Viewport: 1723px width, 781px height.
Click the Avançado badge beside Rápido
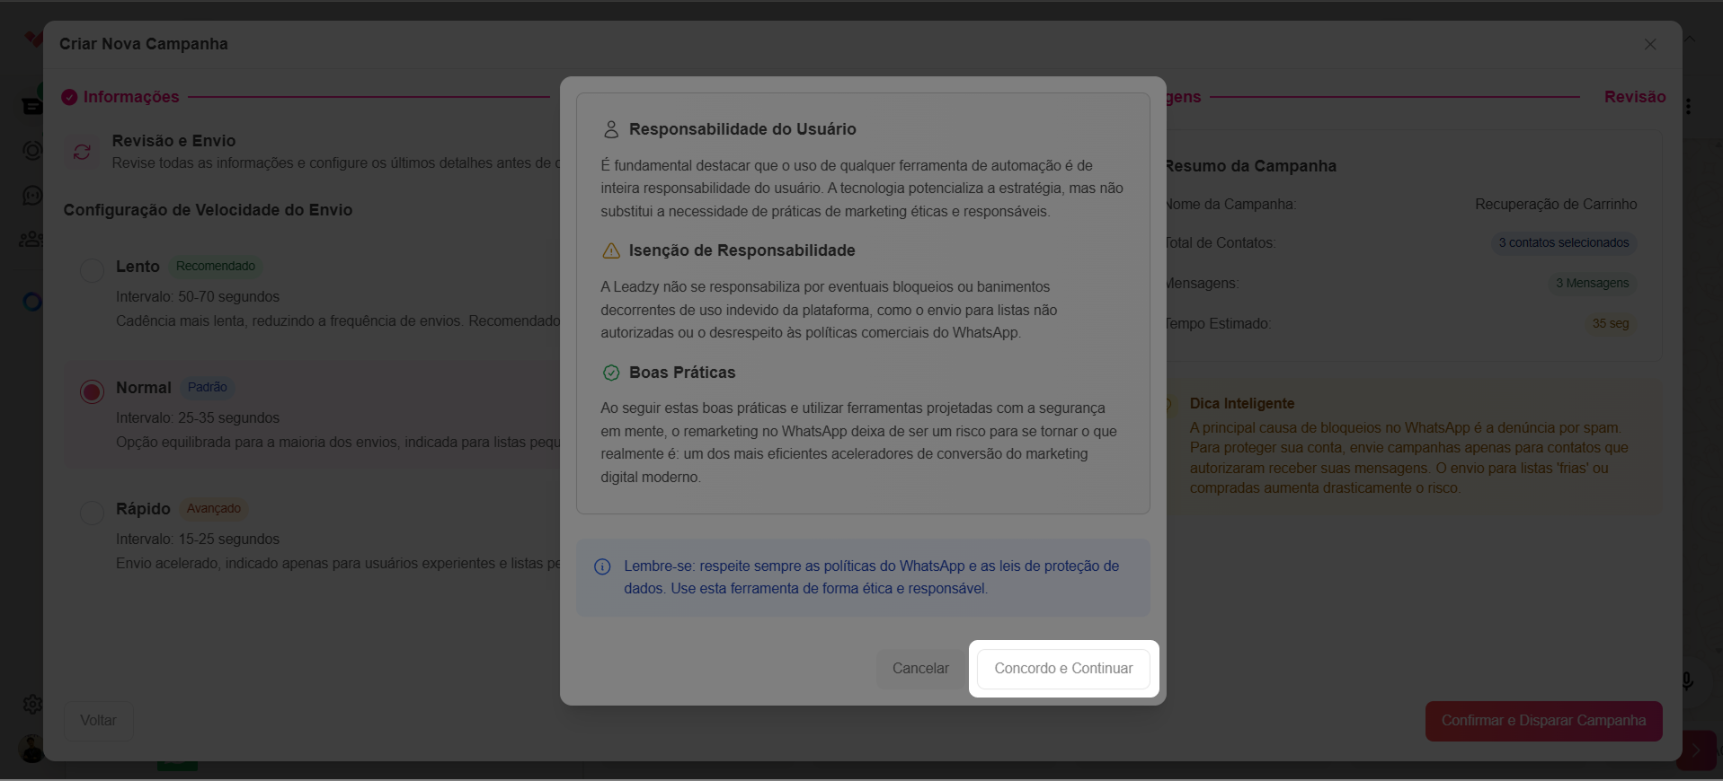[x=214, y=509]
